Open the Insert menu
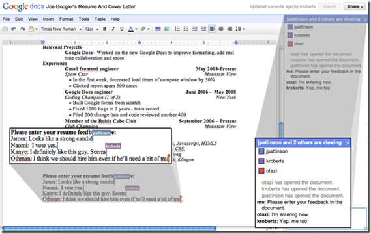This screenshot has height=234, width=371. [48, 19]
